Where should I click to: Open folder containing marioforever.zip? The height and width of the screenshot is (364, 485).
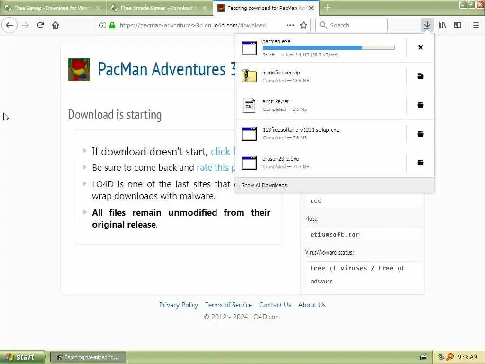[x=421, y=76]
